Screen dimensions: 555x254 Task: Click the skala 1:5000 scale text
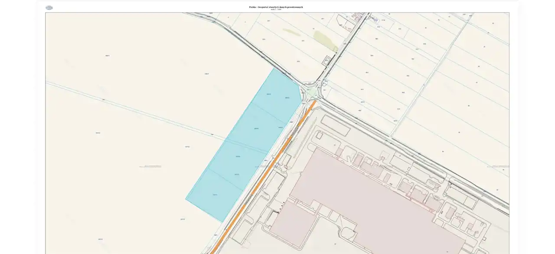276,10
